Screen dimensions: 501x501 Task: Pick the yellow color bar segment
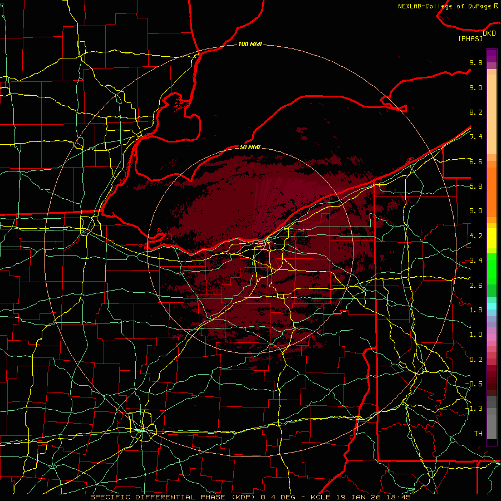[x=492, y=238]
